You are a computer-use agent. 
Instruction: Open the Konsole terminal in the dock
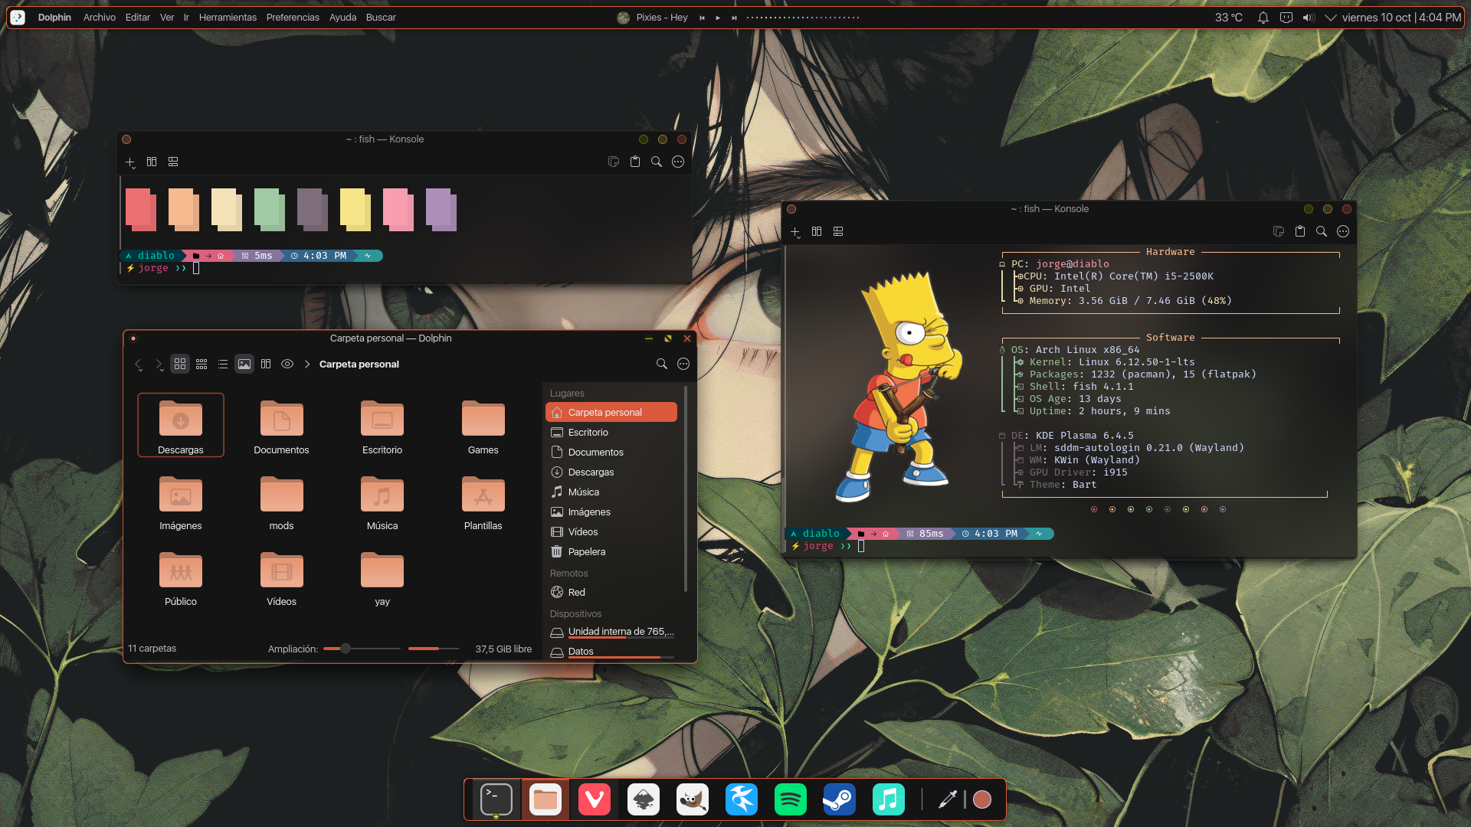point(496,800)
